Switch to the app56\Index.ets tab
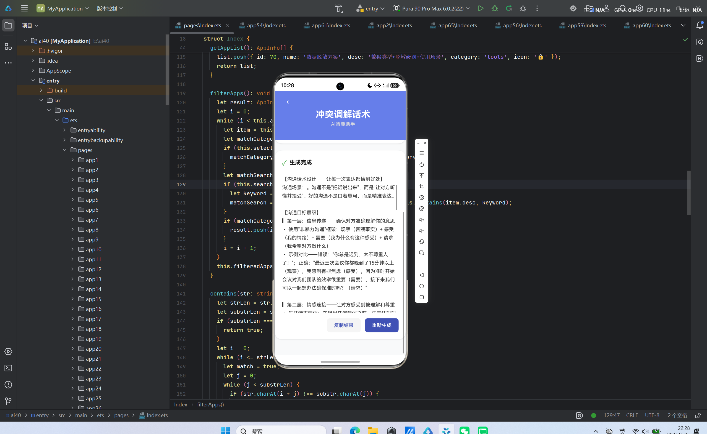Image resolution: width=707 pixels, height=434 pixels. pos(518,25)
